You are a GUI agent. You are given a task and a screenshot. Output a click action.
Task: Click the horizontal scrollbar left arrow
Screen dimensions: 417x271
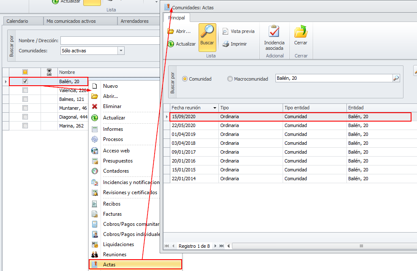click(229, 246)
